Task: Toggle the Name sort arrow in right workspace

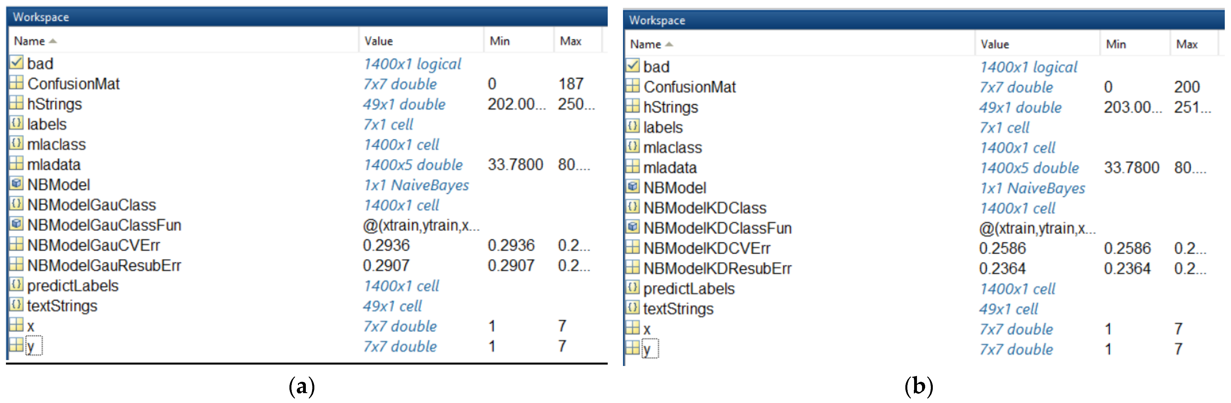Action: (x=669, y=44)
